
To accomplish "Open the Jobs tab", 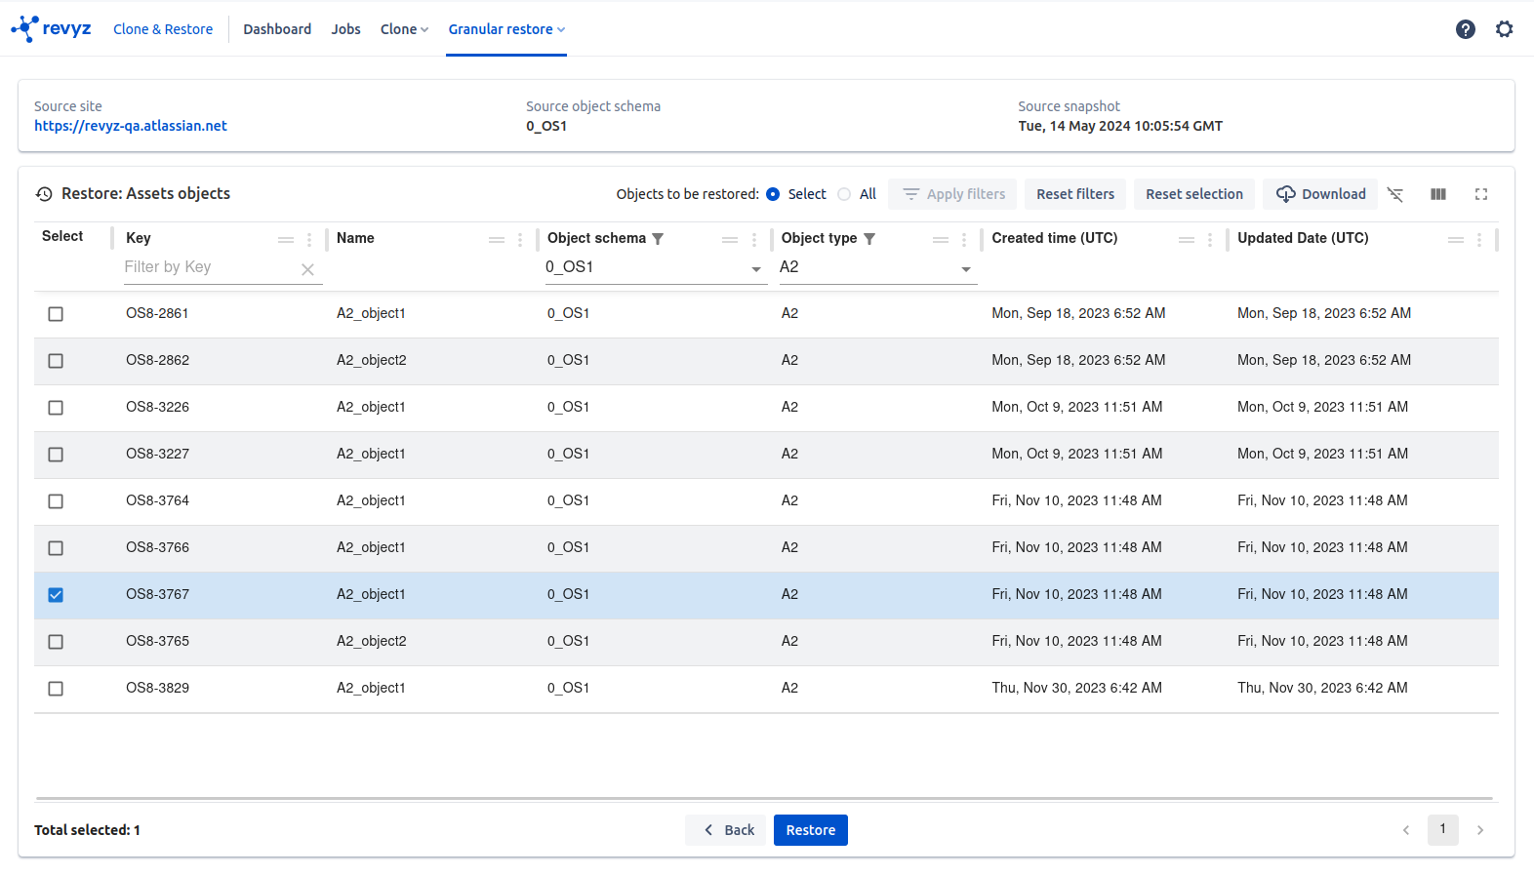I will [x=345, y=29].
